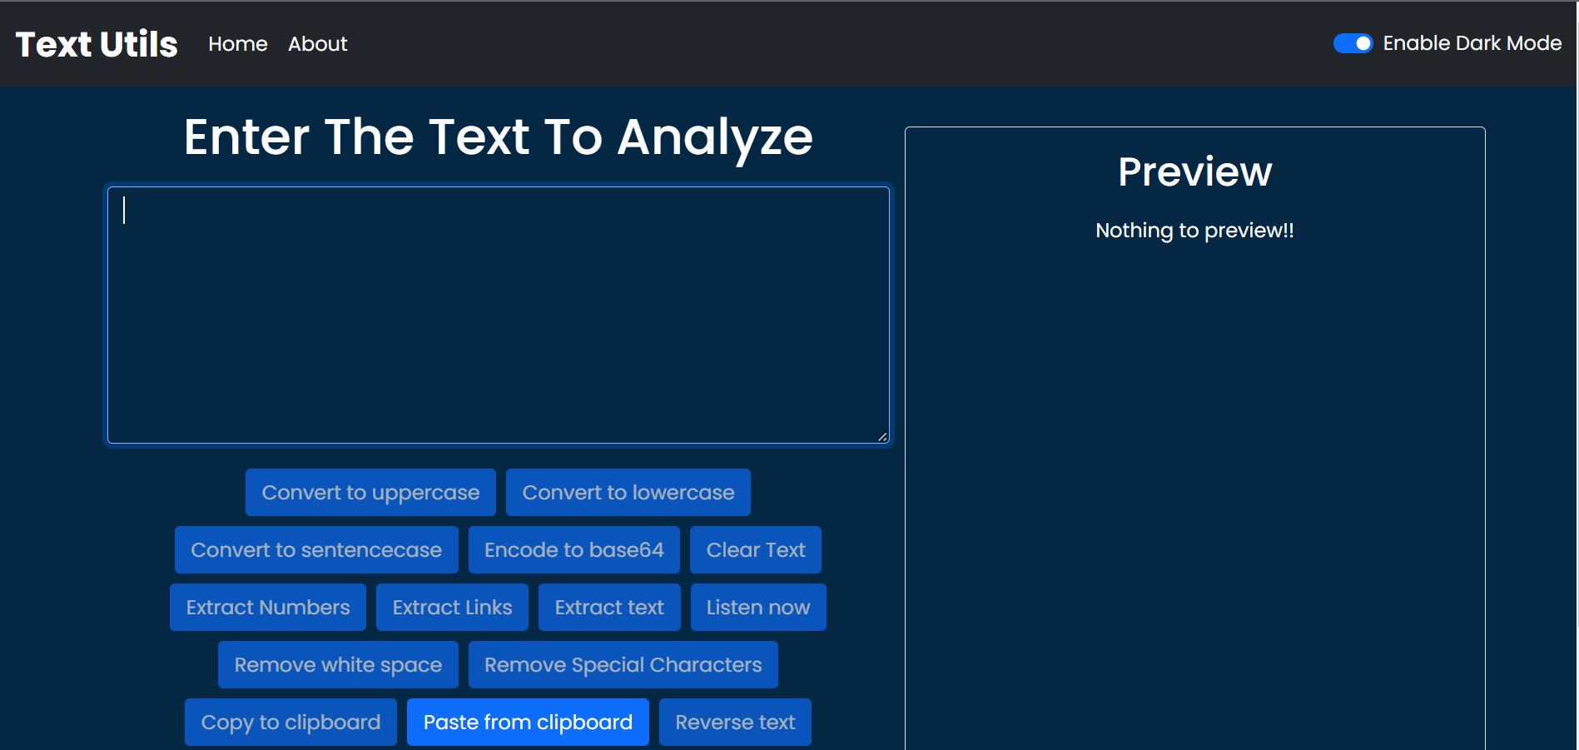Copy the text to clipboard
This screenshot has height=750, width=1579.
pyautogui.click(x=290, y=722)
